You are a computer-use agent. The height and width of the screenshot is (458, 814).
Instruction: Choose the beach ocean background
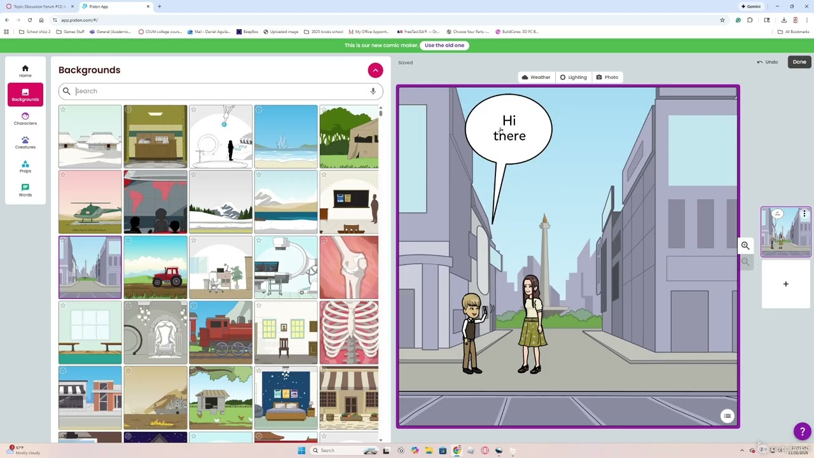286,137
